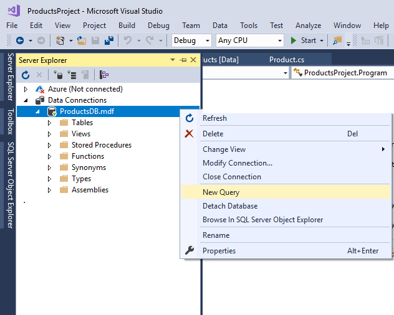Click the Navigate Backward toolbar icon
The width and height of the screenshot is (394, 315).
20,40
